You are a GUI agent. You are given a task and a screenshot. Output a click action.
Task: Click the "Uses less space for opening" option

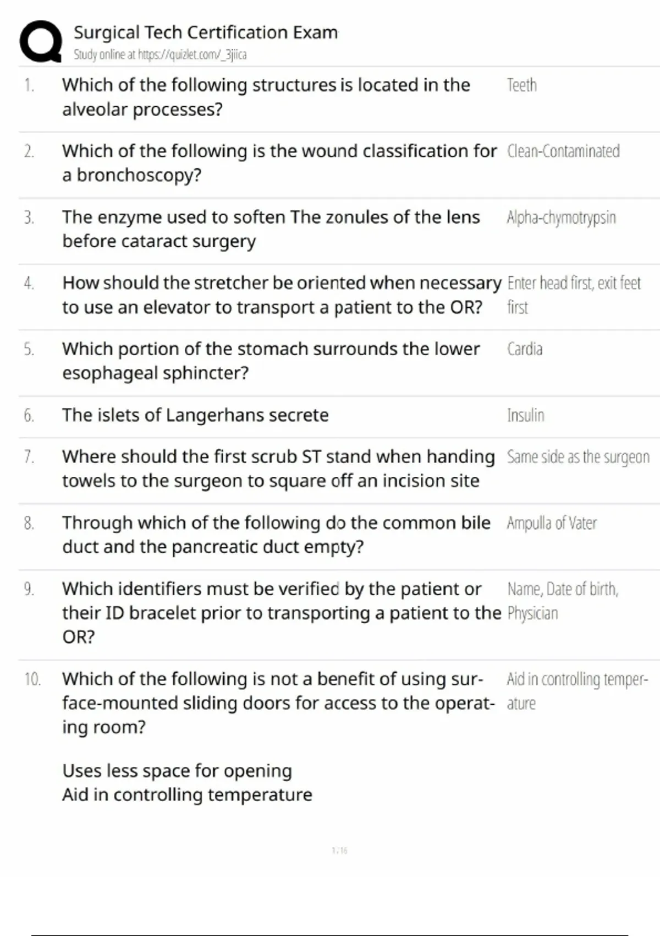177,771
